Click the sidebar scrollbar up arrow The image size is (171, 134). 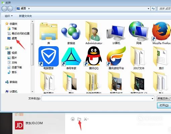[32, 21]
